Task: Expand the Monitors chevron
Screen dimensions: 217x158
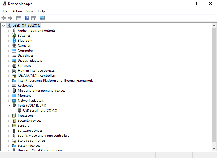Action: pos(9,96)
